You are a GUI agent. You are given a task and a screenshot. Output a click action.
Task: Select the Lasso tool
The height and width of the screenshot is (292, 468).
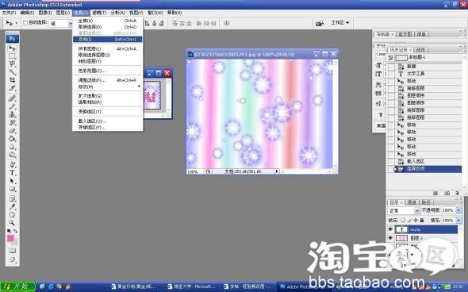pos(12,63)
